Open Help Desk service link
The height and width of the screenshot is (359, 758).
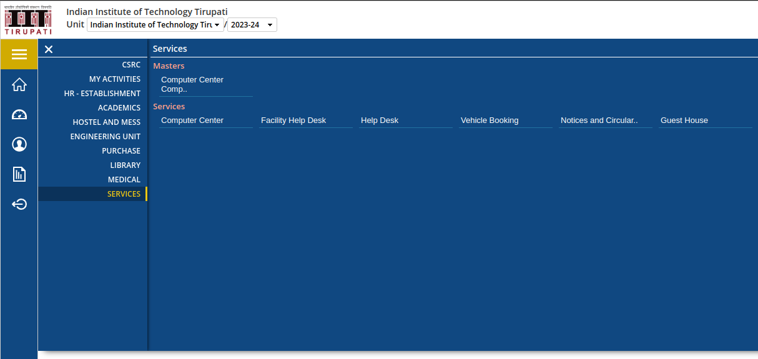[406, 120]
